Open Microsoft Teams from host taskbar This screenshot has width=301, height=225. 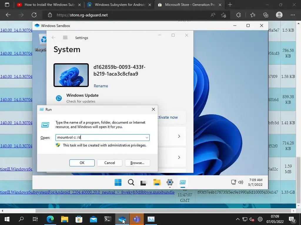(136, 219)
